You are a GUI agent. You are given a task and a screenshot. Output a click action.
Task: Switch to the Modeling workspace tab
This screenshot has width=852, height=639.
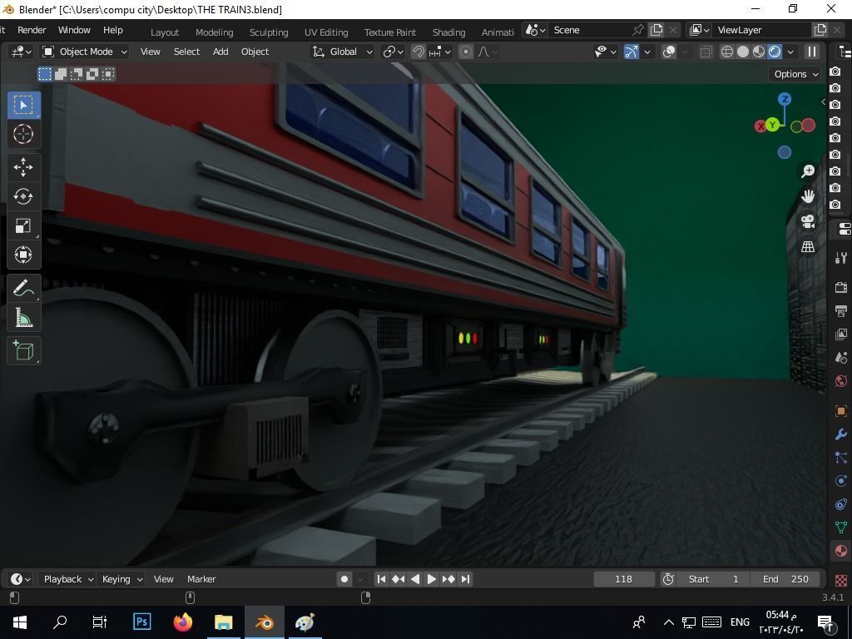[x=214, y=32]
